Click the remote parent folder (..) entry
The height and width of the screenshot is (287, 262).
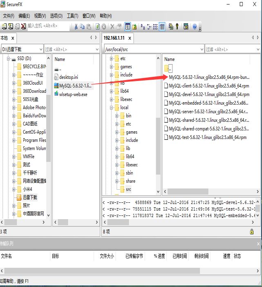click(x=168, y=68)
